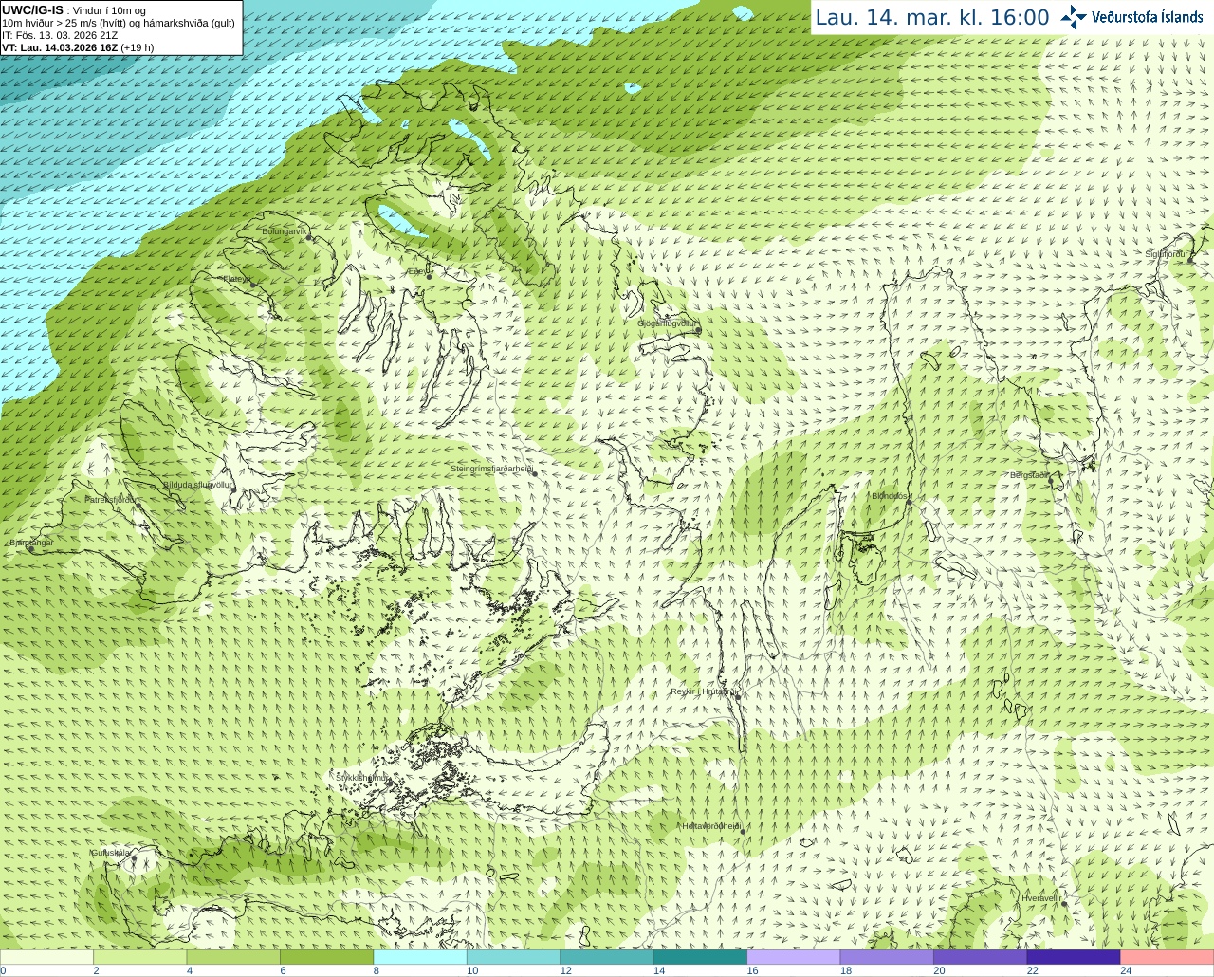
Task: Click the 10–12 m/s turquoise legend swatch
Action: click(513, 957)
